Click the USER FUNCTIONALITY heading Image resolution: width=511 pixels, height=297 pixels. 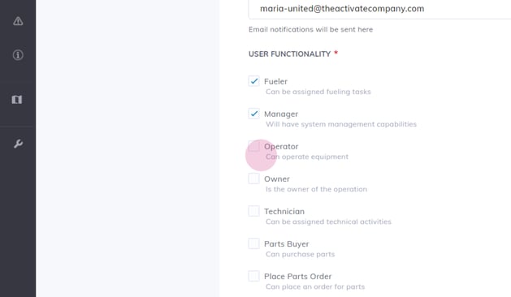point(290,54)
